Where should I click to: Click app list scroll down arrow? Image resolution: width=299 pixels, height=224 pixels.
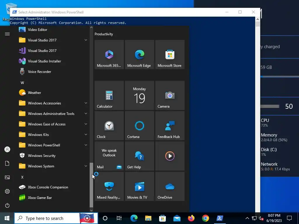coord(91,210)
